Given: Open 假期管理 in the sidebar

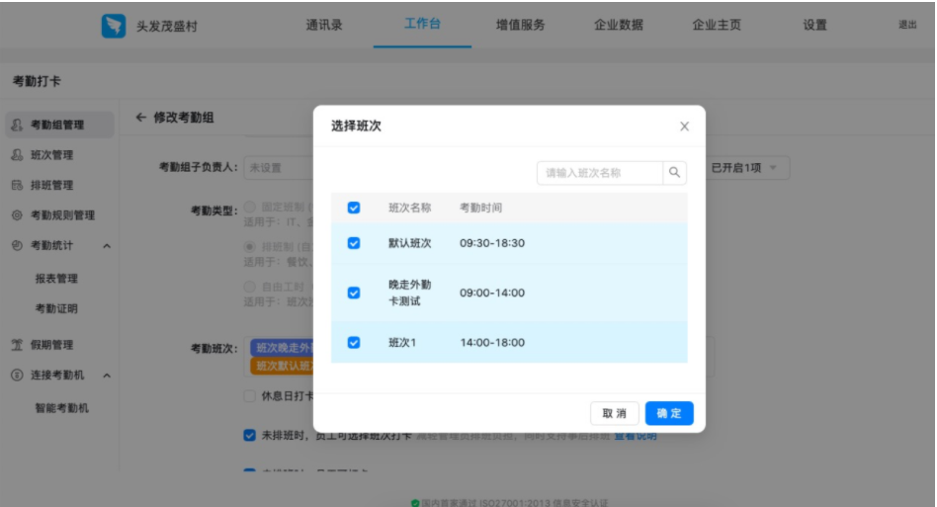Looking at the screenshot, I should (51, 345).
